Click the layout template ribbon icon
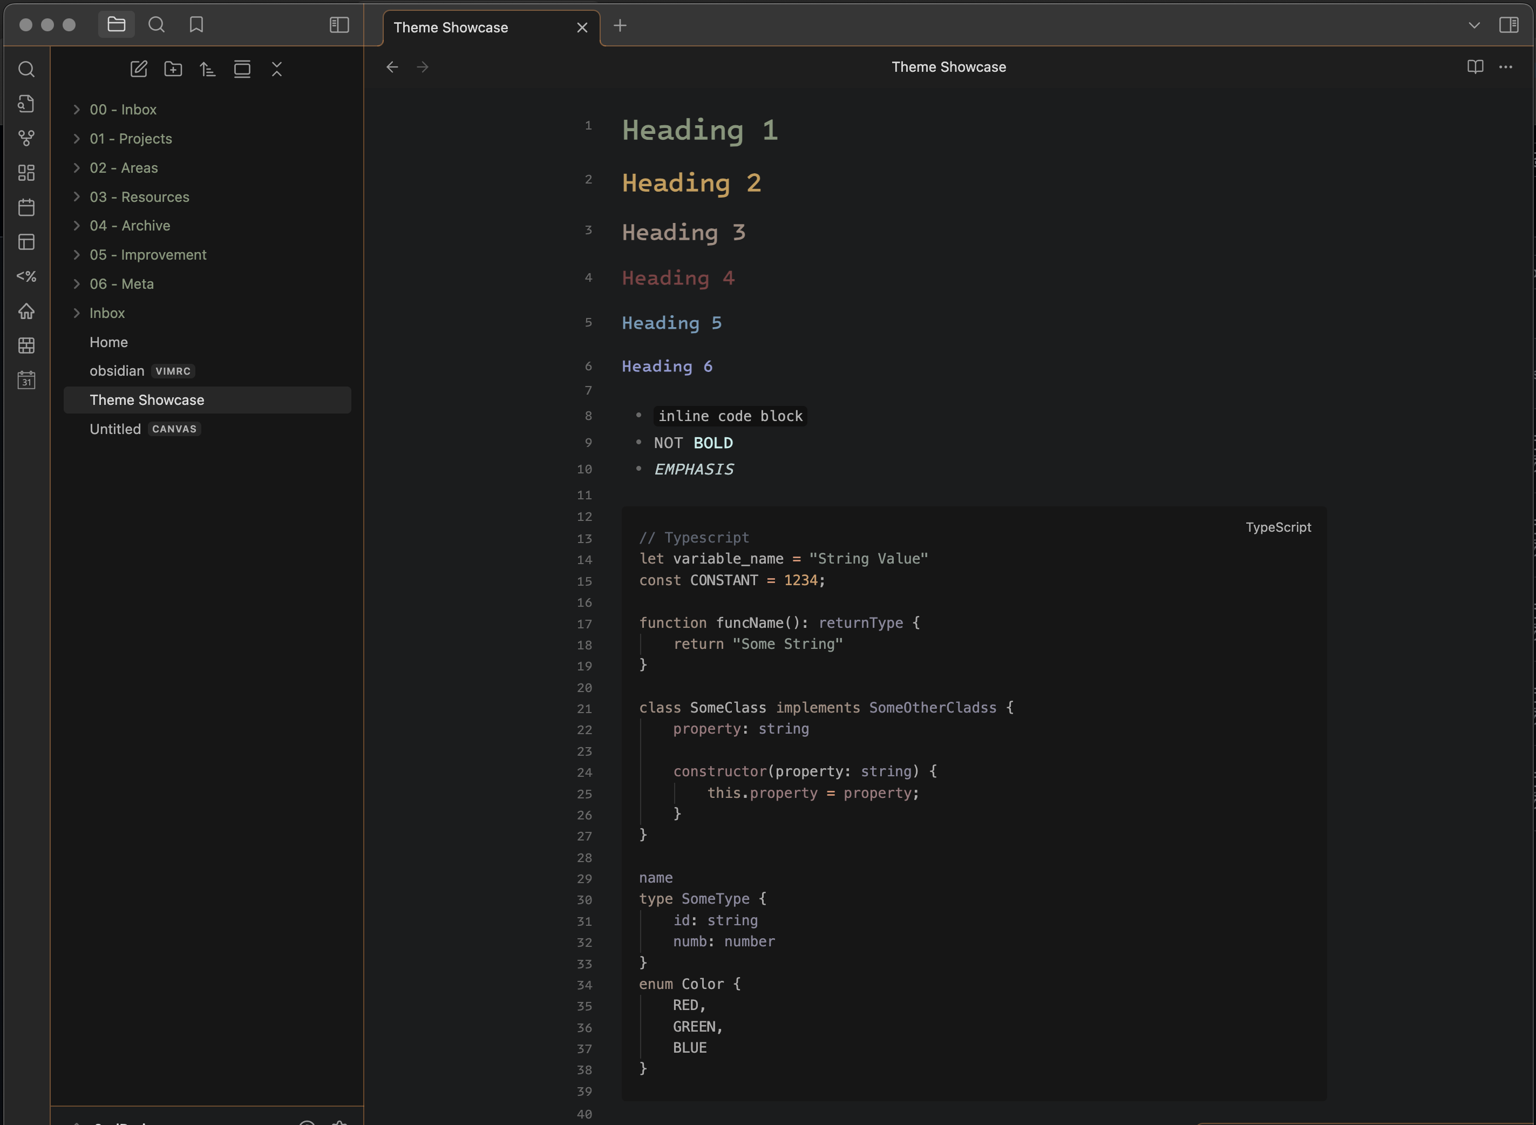The width and height of the screenshot is (1536, 1125). 26,242
